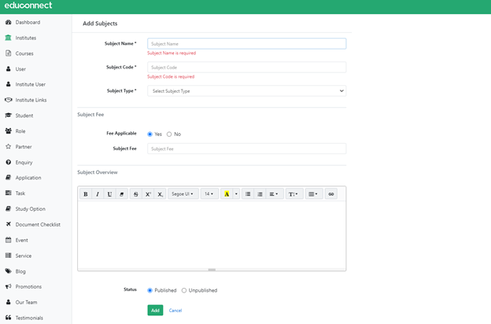
Task: Set Status to Unpublished
Action: coord(184,290)
